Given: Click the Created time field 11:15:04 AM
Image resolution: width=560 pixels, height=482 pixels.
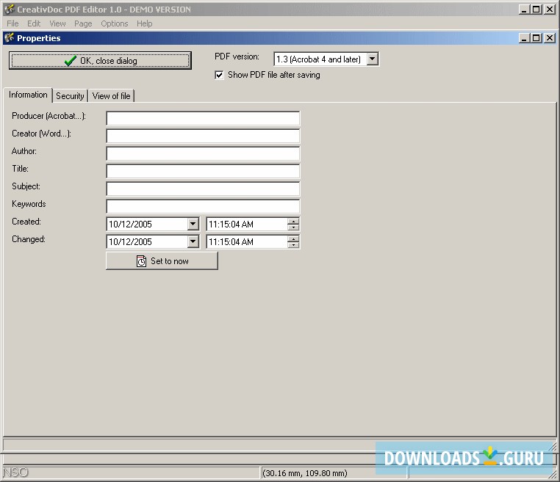Looking at the screenshot, I should click(247, 224).
